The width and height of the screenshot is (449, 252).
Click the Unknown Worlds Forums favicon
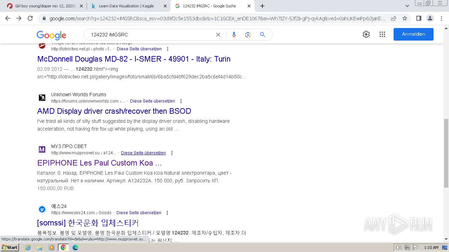[x=42, y=98]
